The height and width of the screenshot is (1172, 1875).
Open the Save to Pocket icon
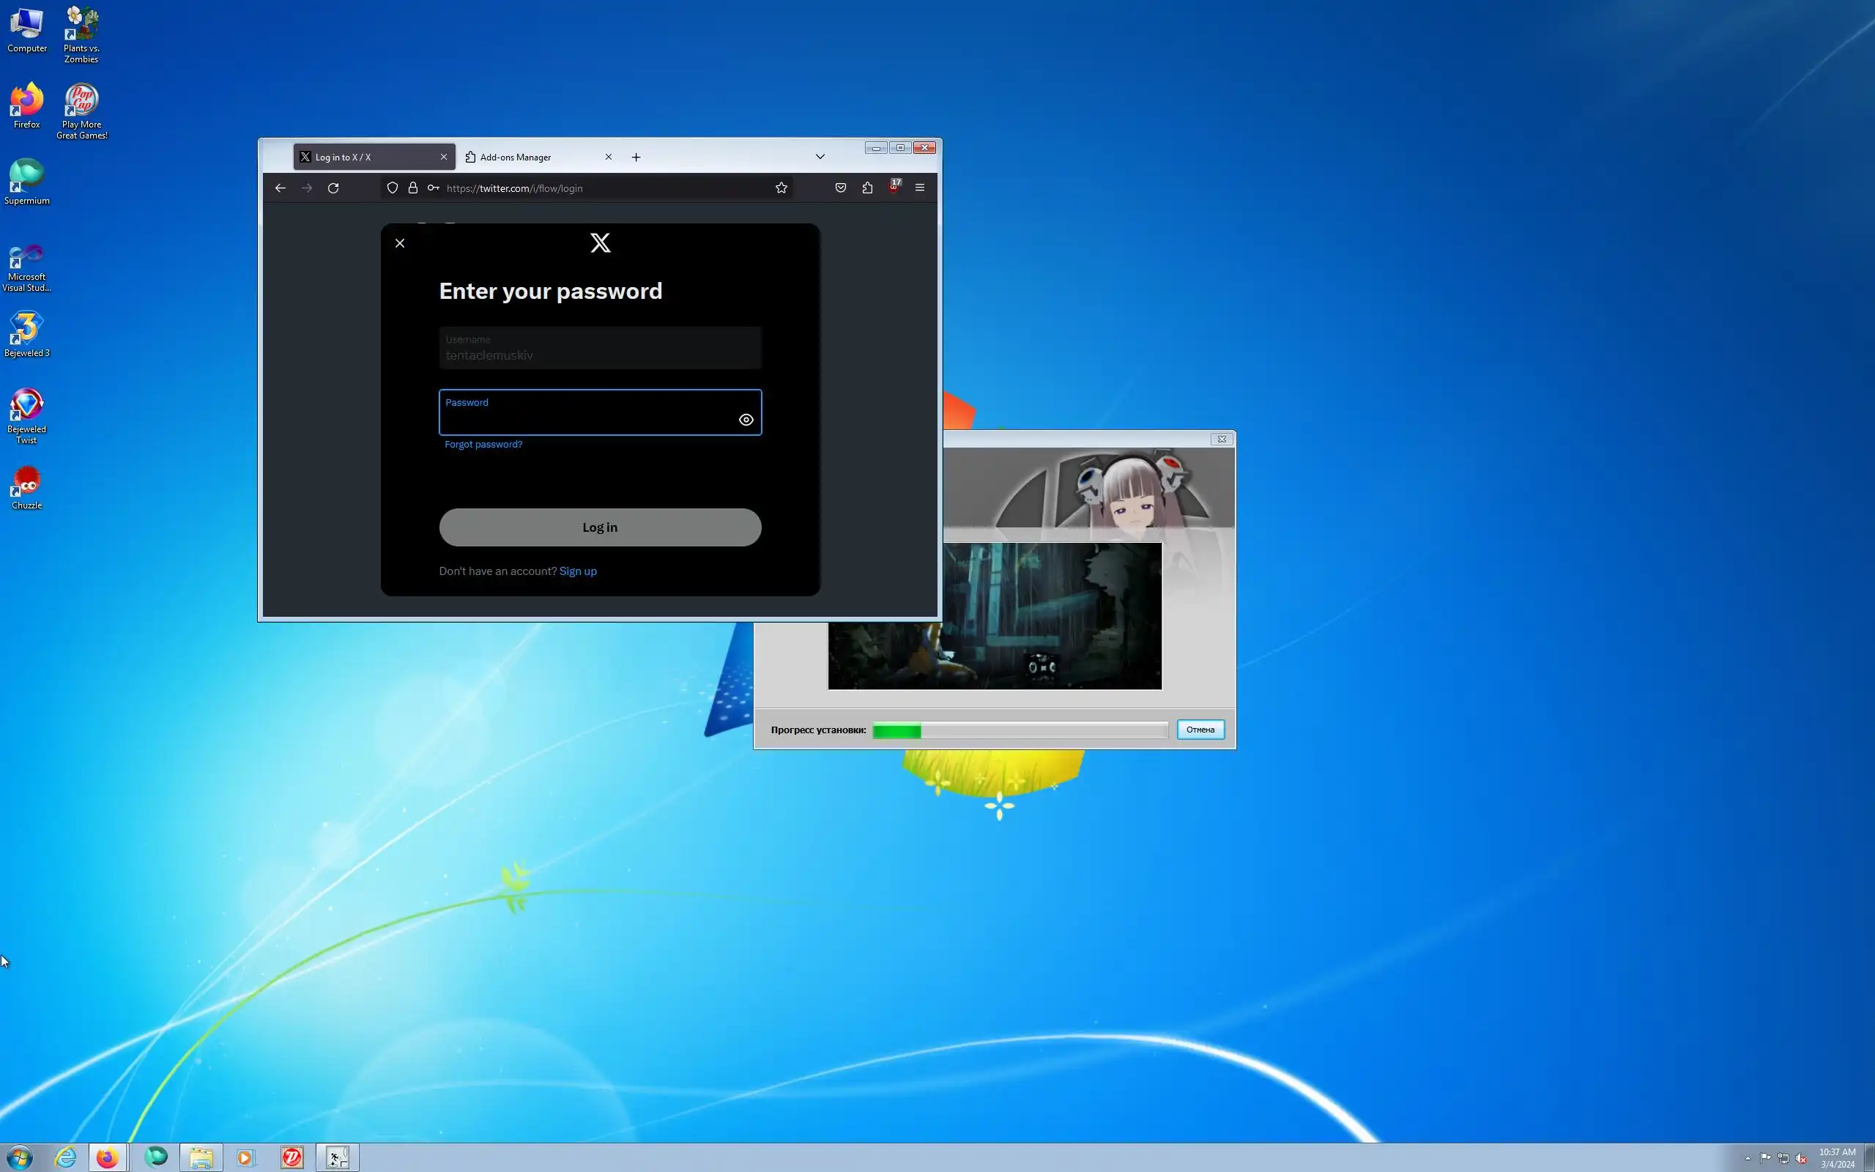841,188
